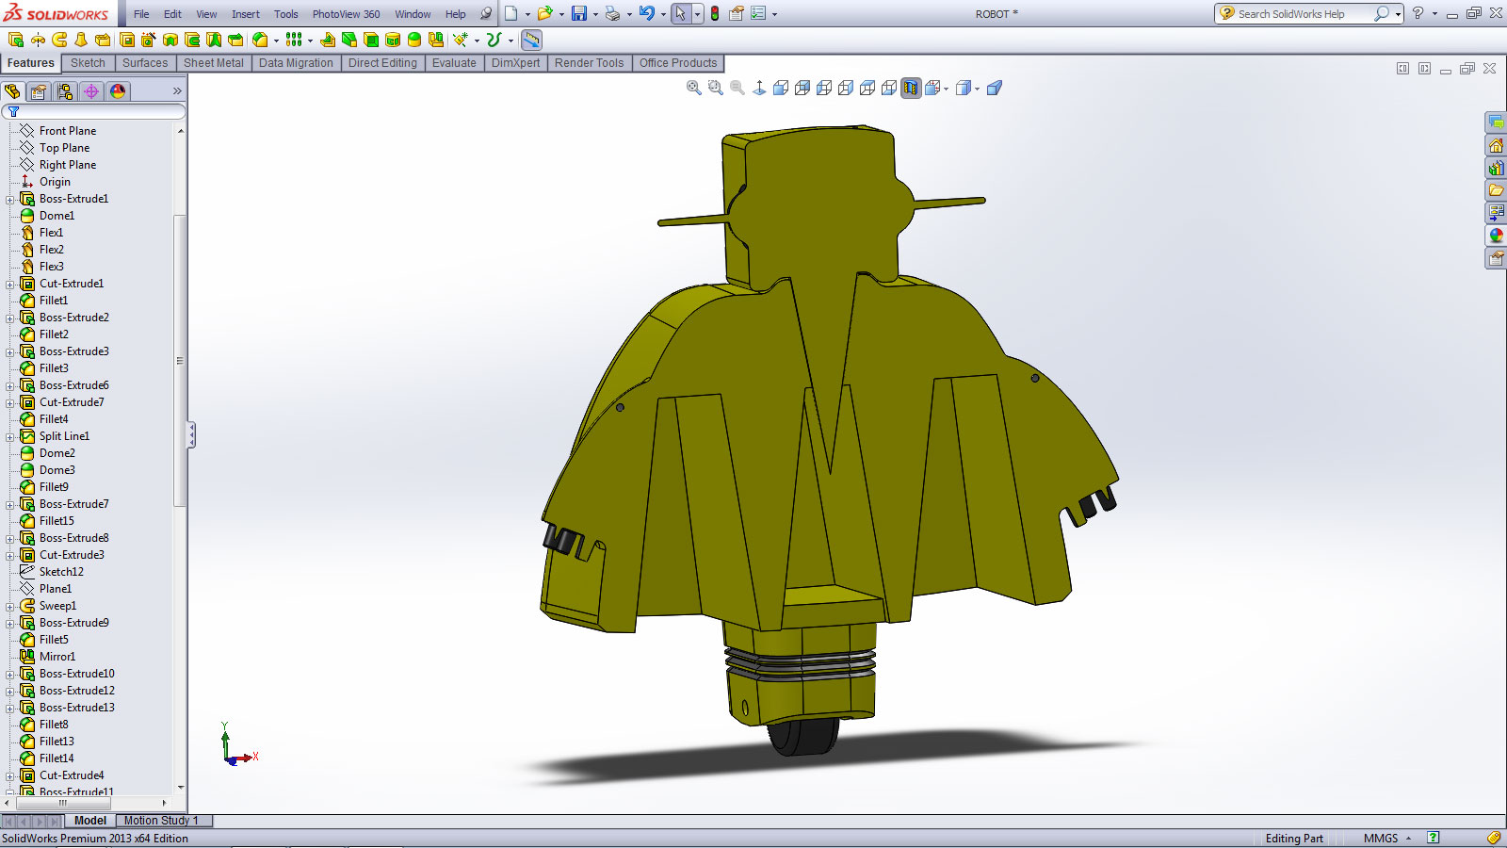Image resolution: width=1507 pixels, height=848 pixels.
Task: Select the Front Plane tree item
Action: tap(67, 131)
